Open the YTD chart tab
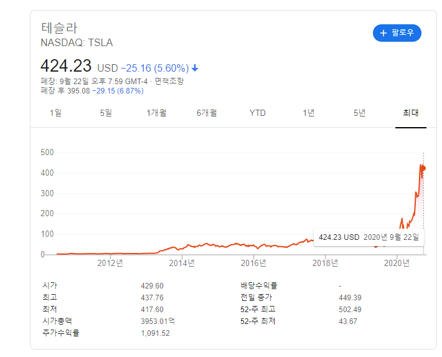Viewport: 442px width, 357px height. click(257, 113)
